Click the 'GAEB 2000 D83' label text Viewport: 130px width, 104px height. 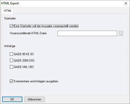coord(24,61)
